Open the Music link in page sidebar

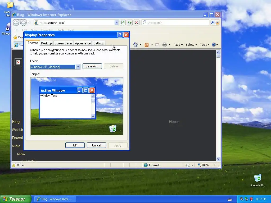[x=21, y=154]
